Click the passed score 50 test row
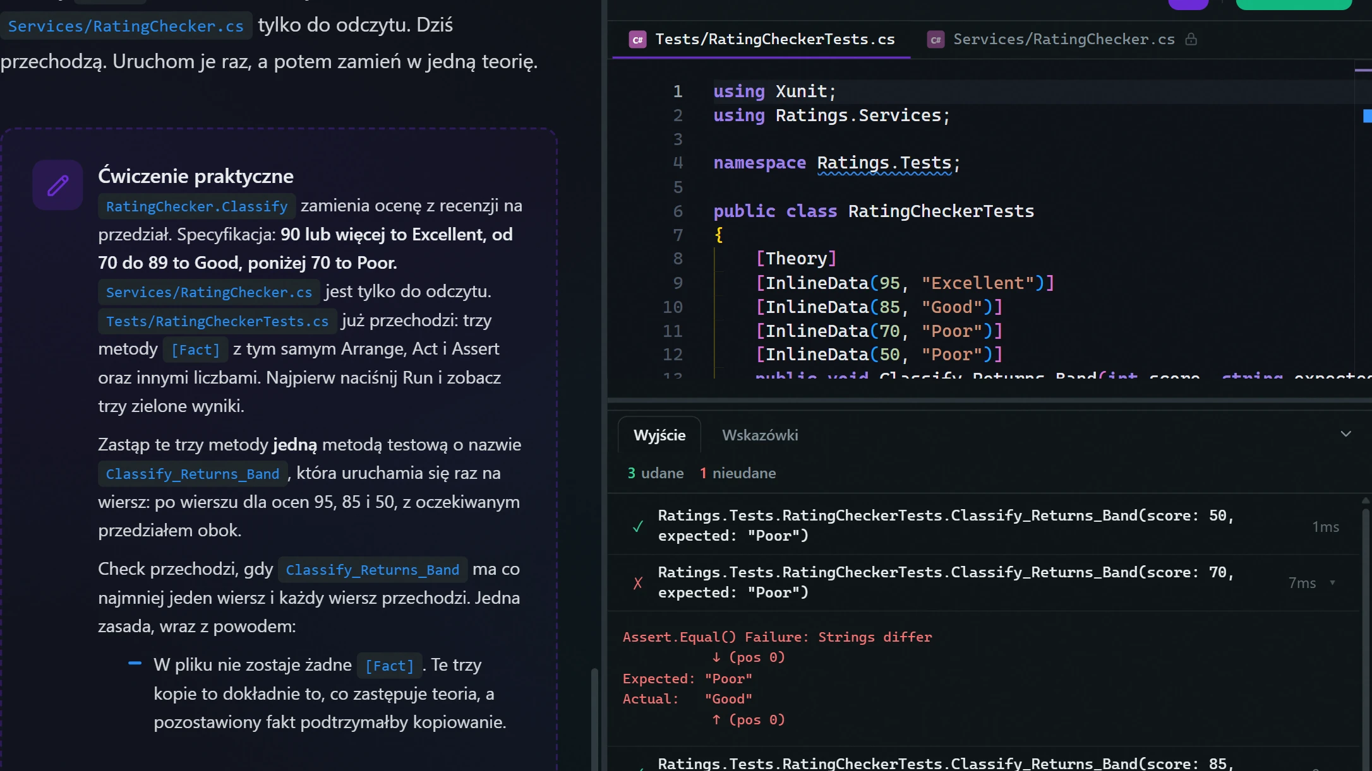 click(984, 526)
